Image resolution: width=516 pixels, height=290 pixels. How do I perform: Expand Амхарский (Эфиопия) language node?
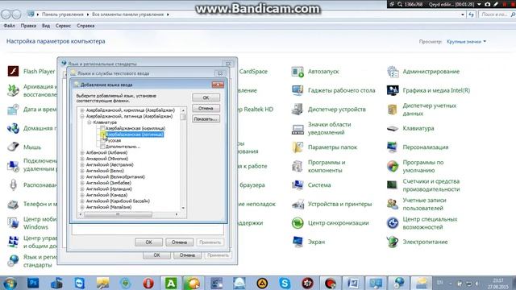tap(82, 159)
